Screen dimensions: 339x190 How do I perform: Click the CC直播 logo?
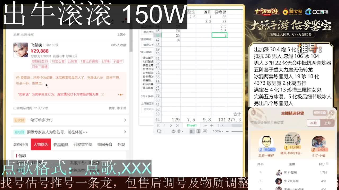pos(317,12)
